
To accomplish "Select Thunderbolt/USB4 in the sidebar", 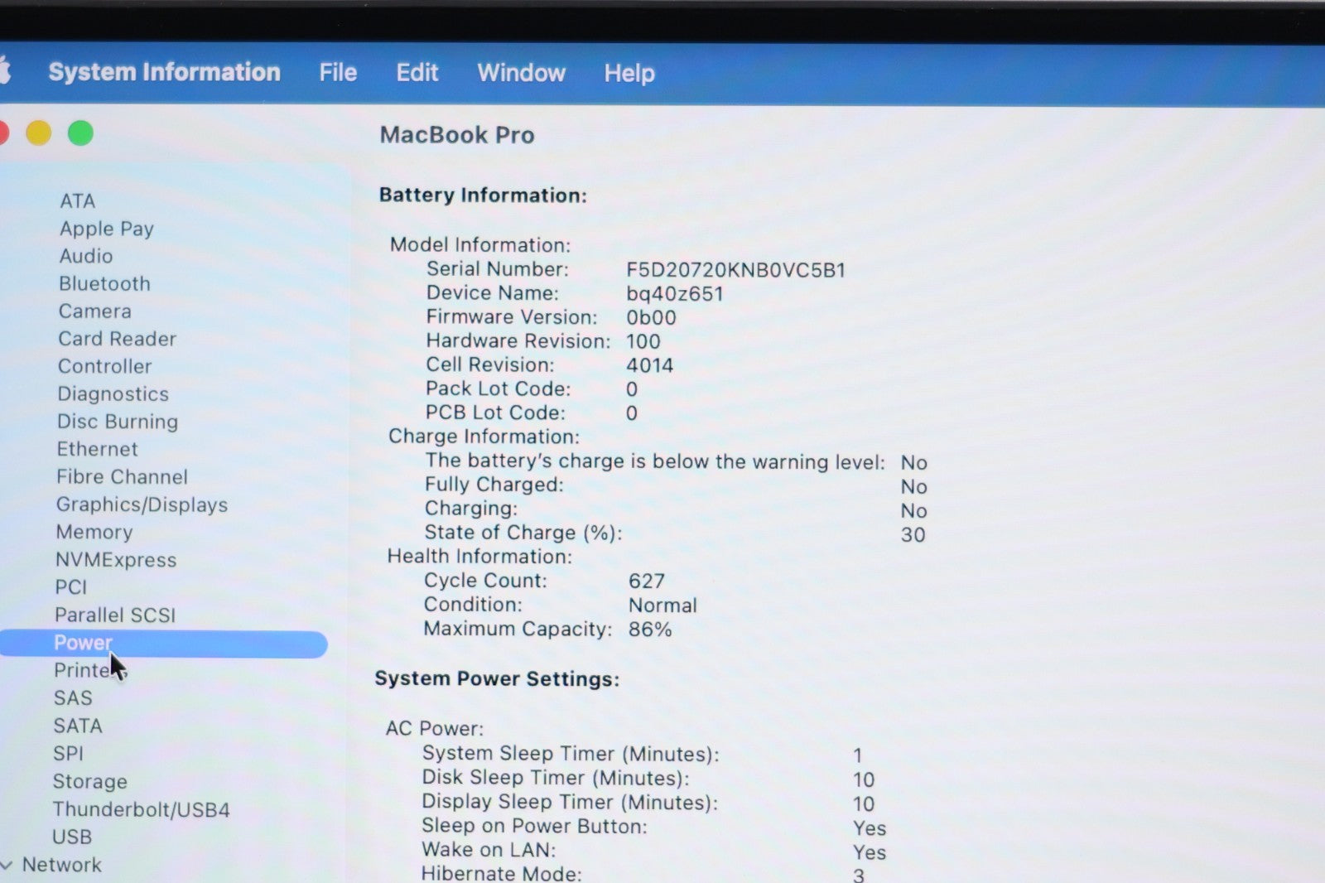I will (x=141, y=809).
